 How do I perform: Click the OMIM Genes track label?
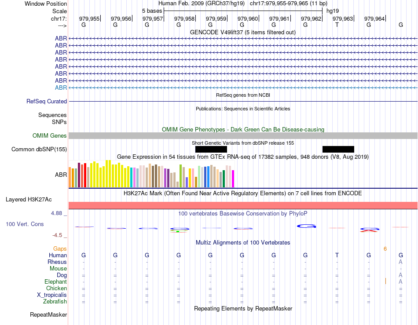coord(49,135)
